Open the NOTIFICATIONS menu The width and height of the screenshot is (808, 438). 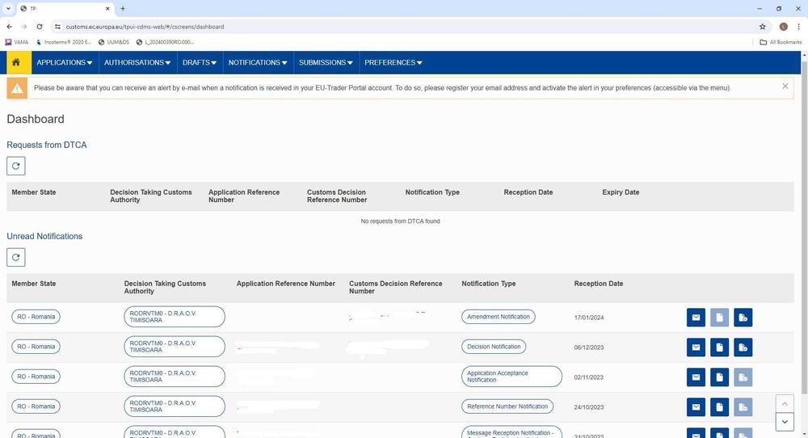[x=258, y=62]
